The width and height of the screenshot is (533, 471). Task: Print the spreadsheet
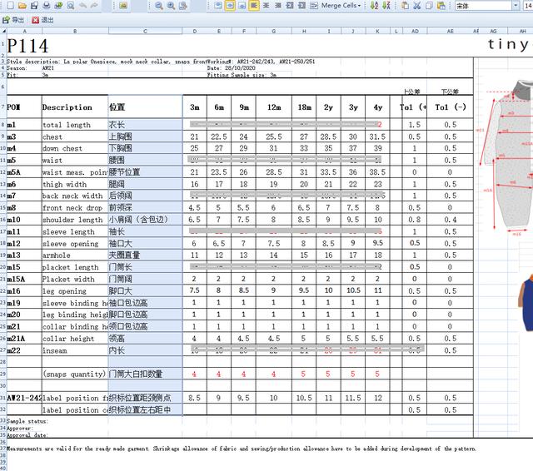(x=47, y=6)
